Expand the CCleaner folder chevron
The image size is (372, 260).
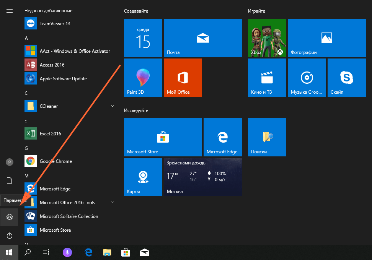(x=113, y=106)
